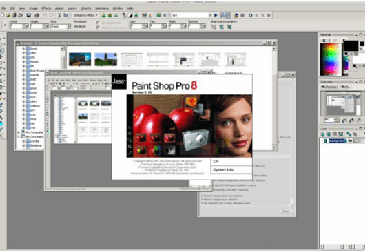Viewport: 383px width, 252px height.
Task: Open the Adjust menu
Action: pos(59,8)
